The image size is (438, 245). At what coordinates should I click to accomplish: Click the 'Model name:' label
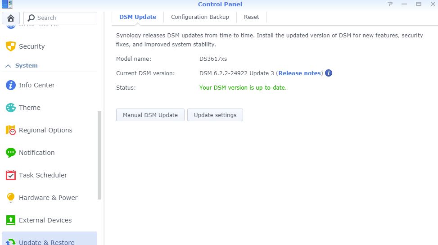(134, 59)
